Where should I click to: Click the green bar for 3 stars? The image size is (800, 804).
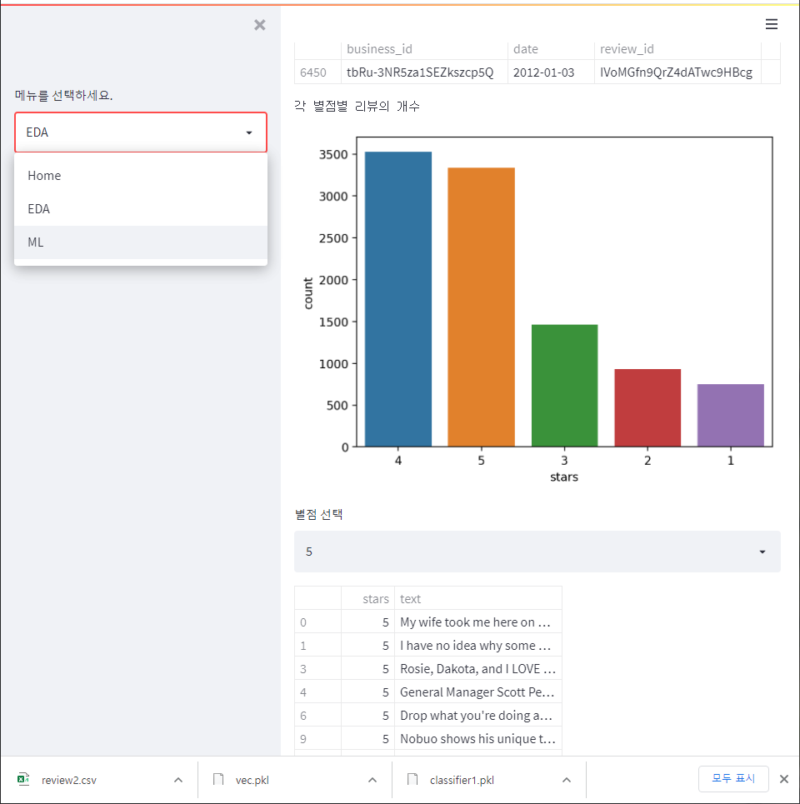[564, 386]
